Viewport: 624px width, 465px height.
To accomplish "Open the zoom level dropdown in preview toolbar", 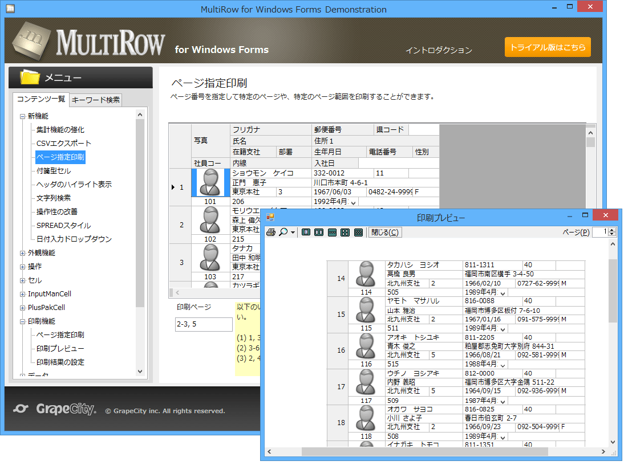I will 292,232.
